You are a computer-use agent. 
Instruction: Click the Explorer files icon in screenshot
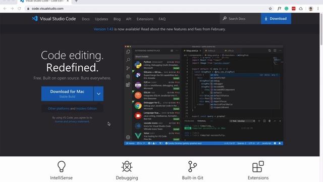pos(128,52)
